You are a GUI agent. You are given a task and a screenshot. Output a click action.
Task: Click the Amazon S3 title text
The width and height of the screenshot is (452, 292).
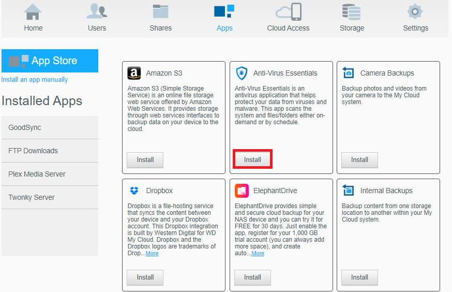point(164,73)
